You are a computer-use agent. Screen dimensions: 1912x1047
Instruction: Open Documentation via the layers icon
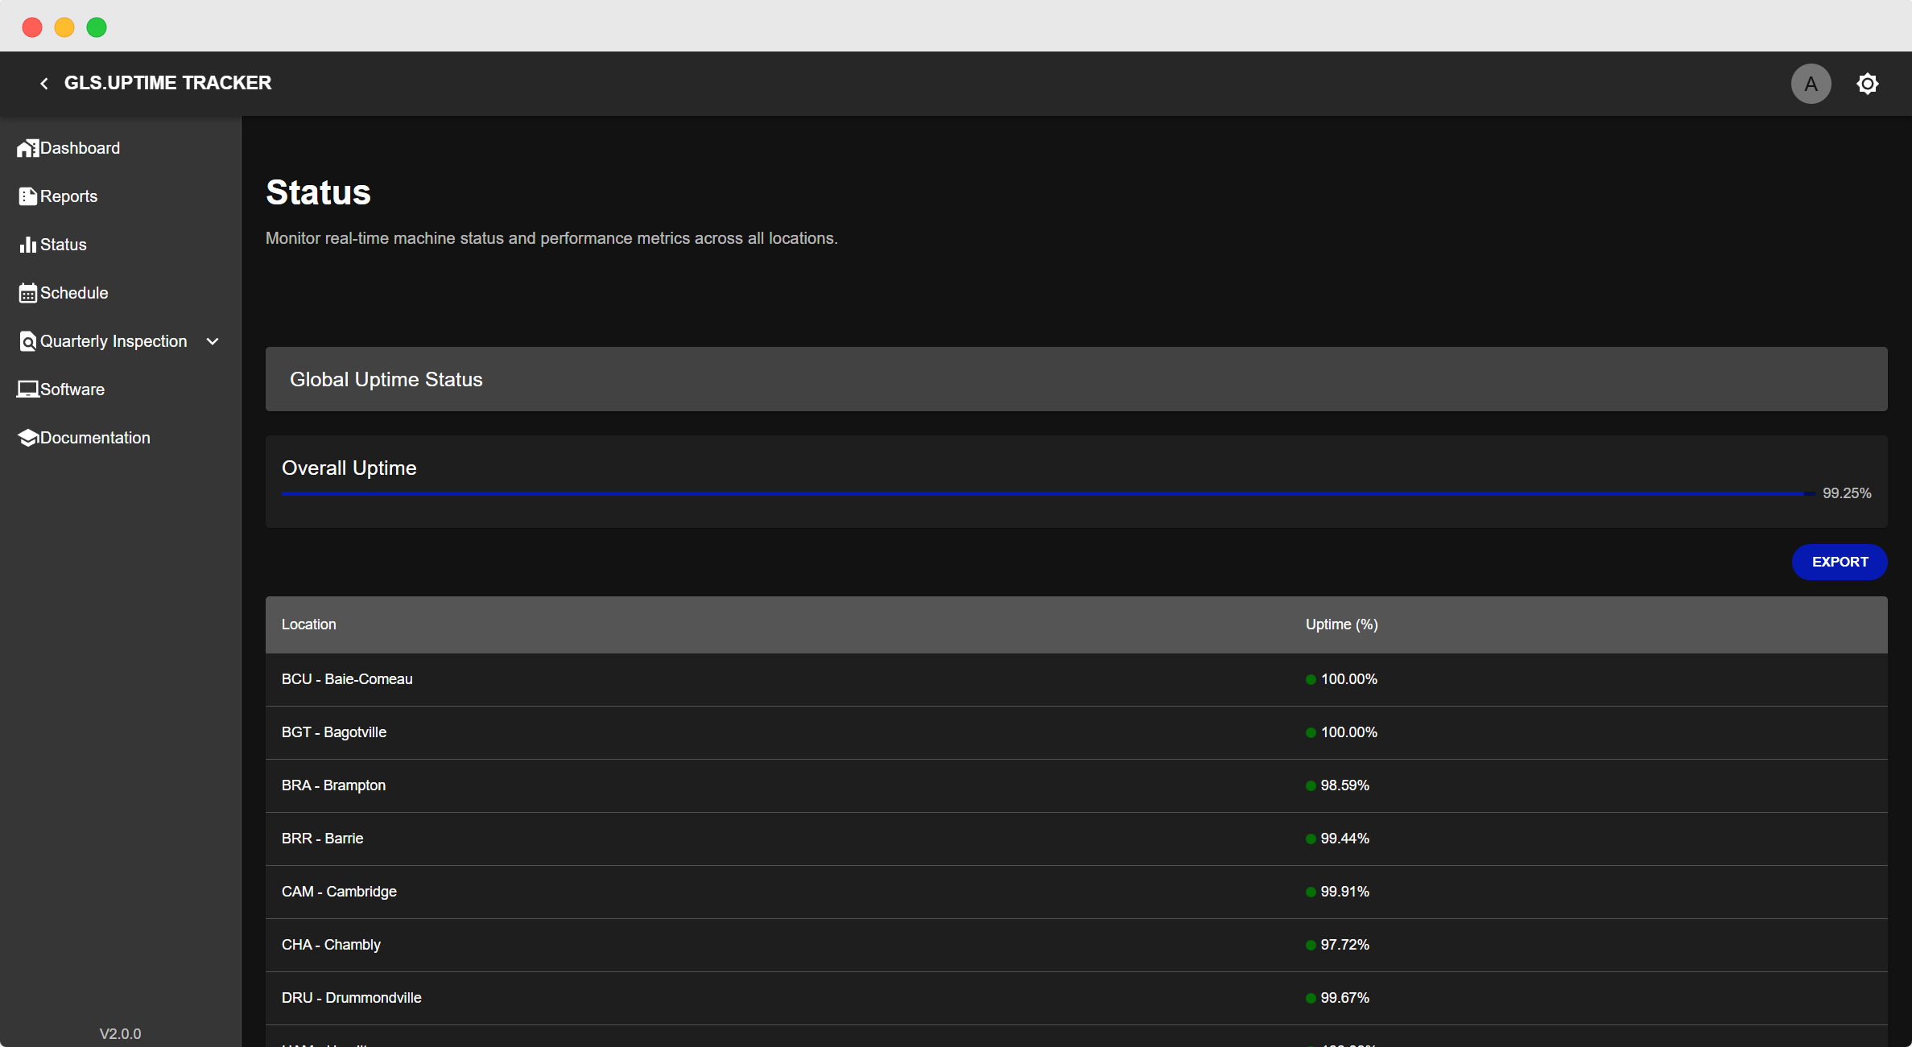28,437
